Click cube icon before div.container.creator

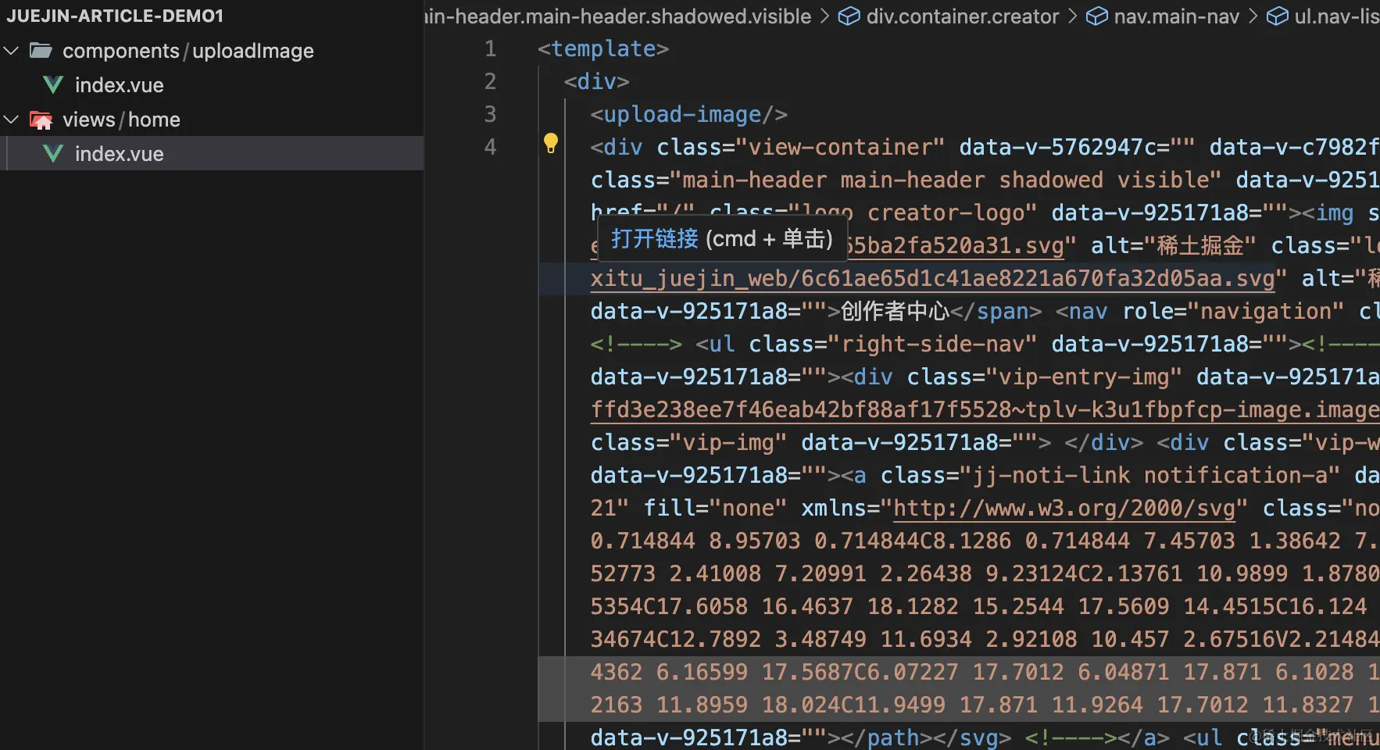tap(849, 16)
